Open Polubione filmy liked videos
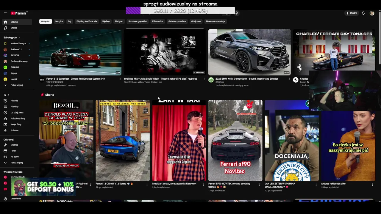The image size is (381, 214). (17, 119)
